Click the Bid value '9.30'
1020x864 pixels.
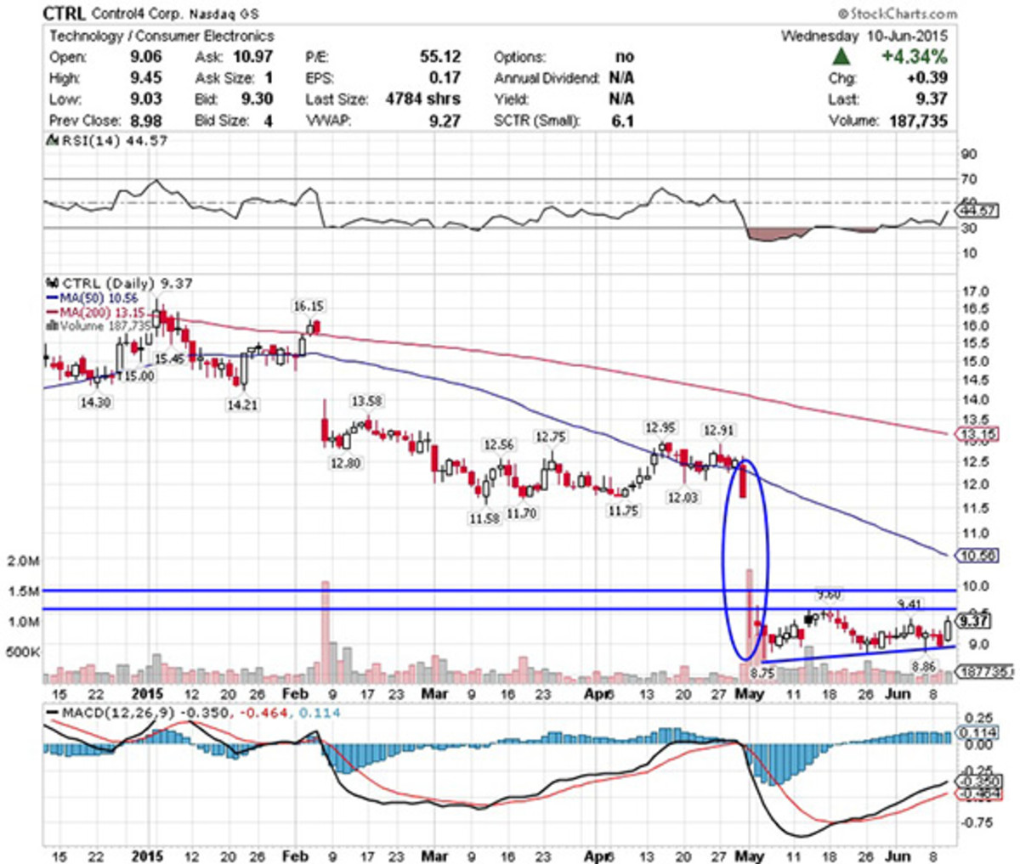(x=257, y=99)
